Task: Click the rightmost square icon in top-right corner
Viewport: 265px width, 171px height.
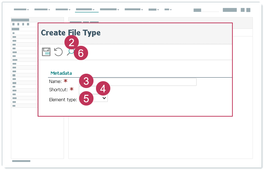Action: click(x=248, y=10)
